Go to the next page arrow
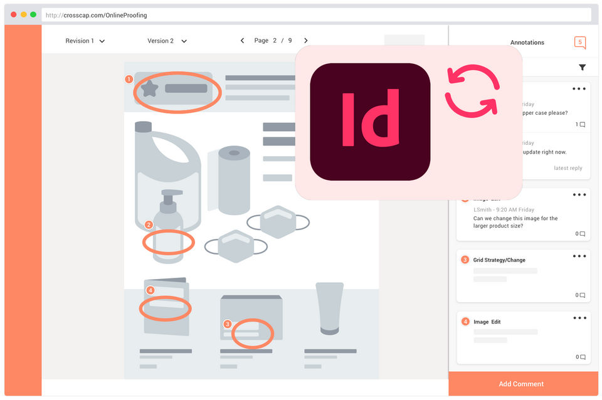 pyautogui.click(x=305, y=40)
